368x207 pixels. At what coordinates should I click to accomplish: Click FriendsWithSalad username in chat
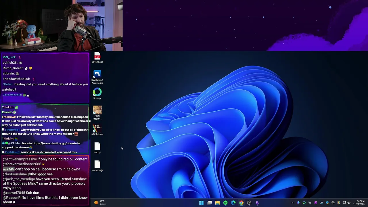pos(16,79)
